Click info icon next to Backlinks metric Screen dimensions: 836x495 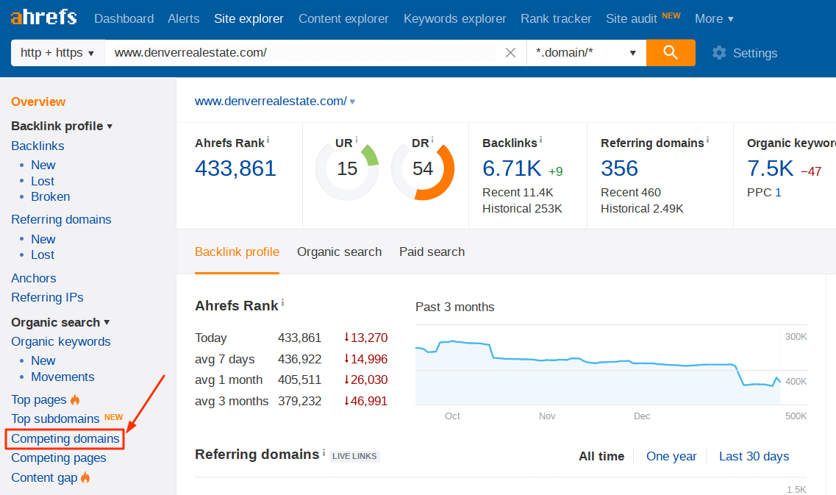[540, 140]
